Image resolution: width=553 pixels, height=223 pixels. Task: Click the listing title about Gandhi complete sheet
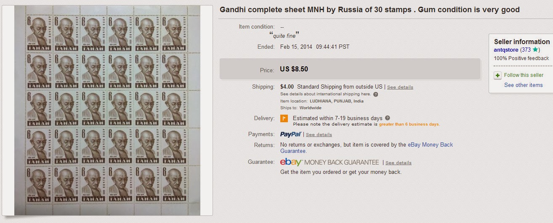click(370, 10)
